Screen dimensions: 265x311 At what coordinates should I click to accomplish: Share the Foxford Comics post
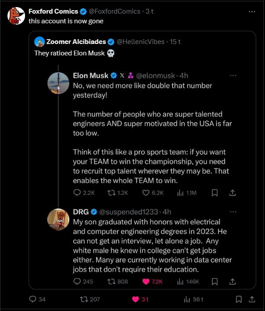[252, 299]
